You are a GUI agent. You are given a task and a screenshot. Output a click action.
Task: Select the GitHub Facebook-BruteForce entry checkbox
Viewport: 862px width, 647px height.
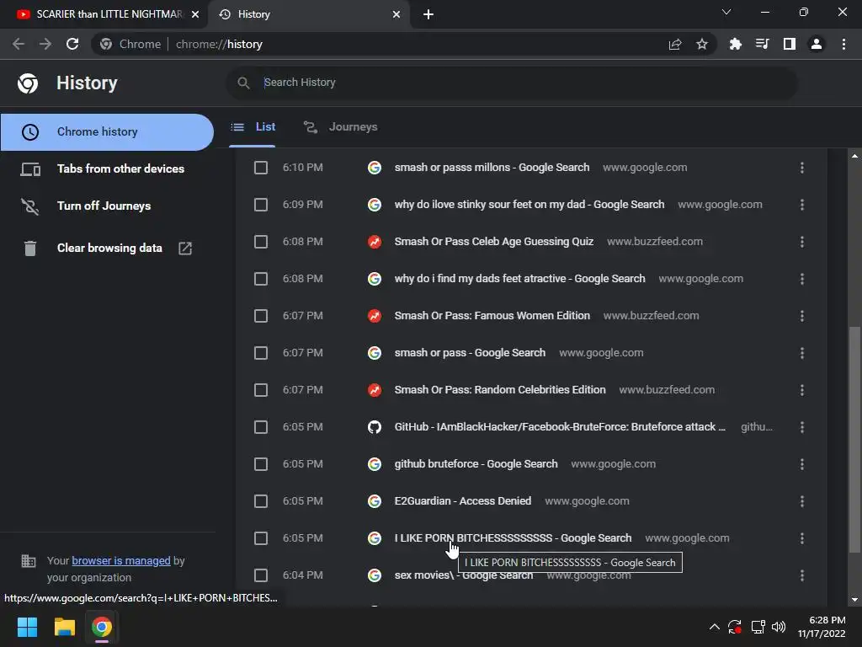pos(261,427)
